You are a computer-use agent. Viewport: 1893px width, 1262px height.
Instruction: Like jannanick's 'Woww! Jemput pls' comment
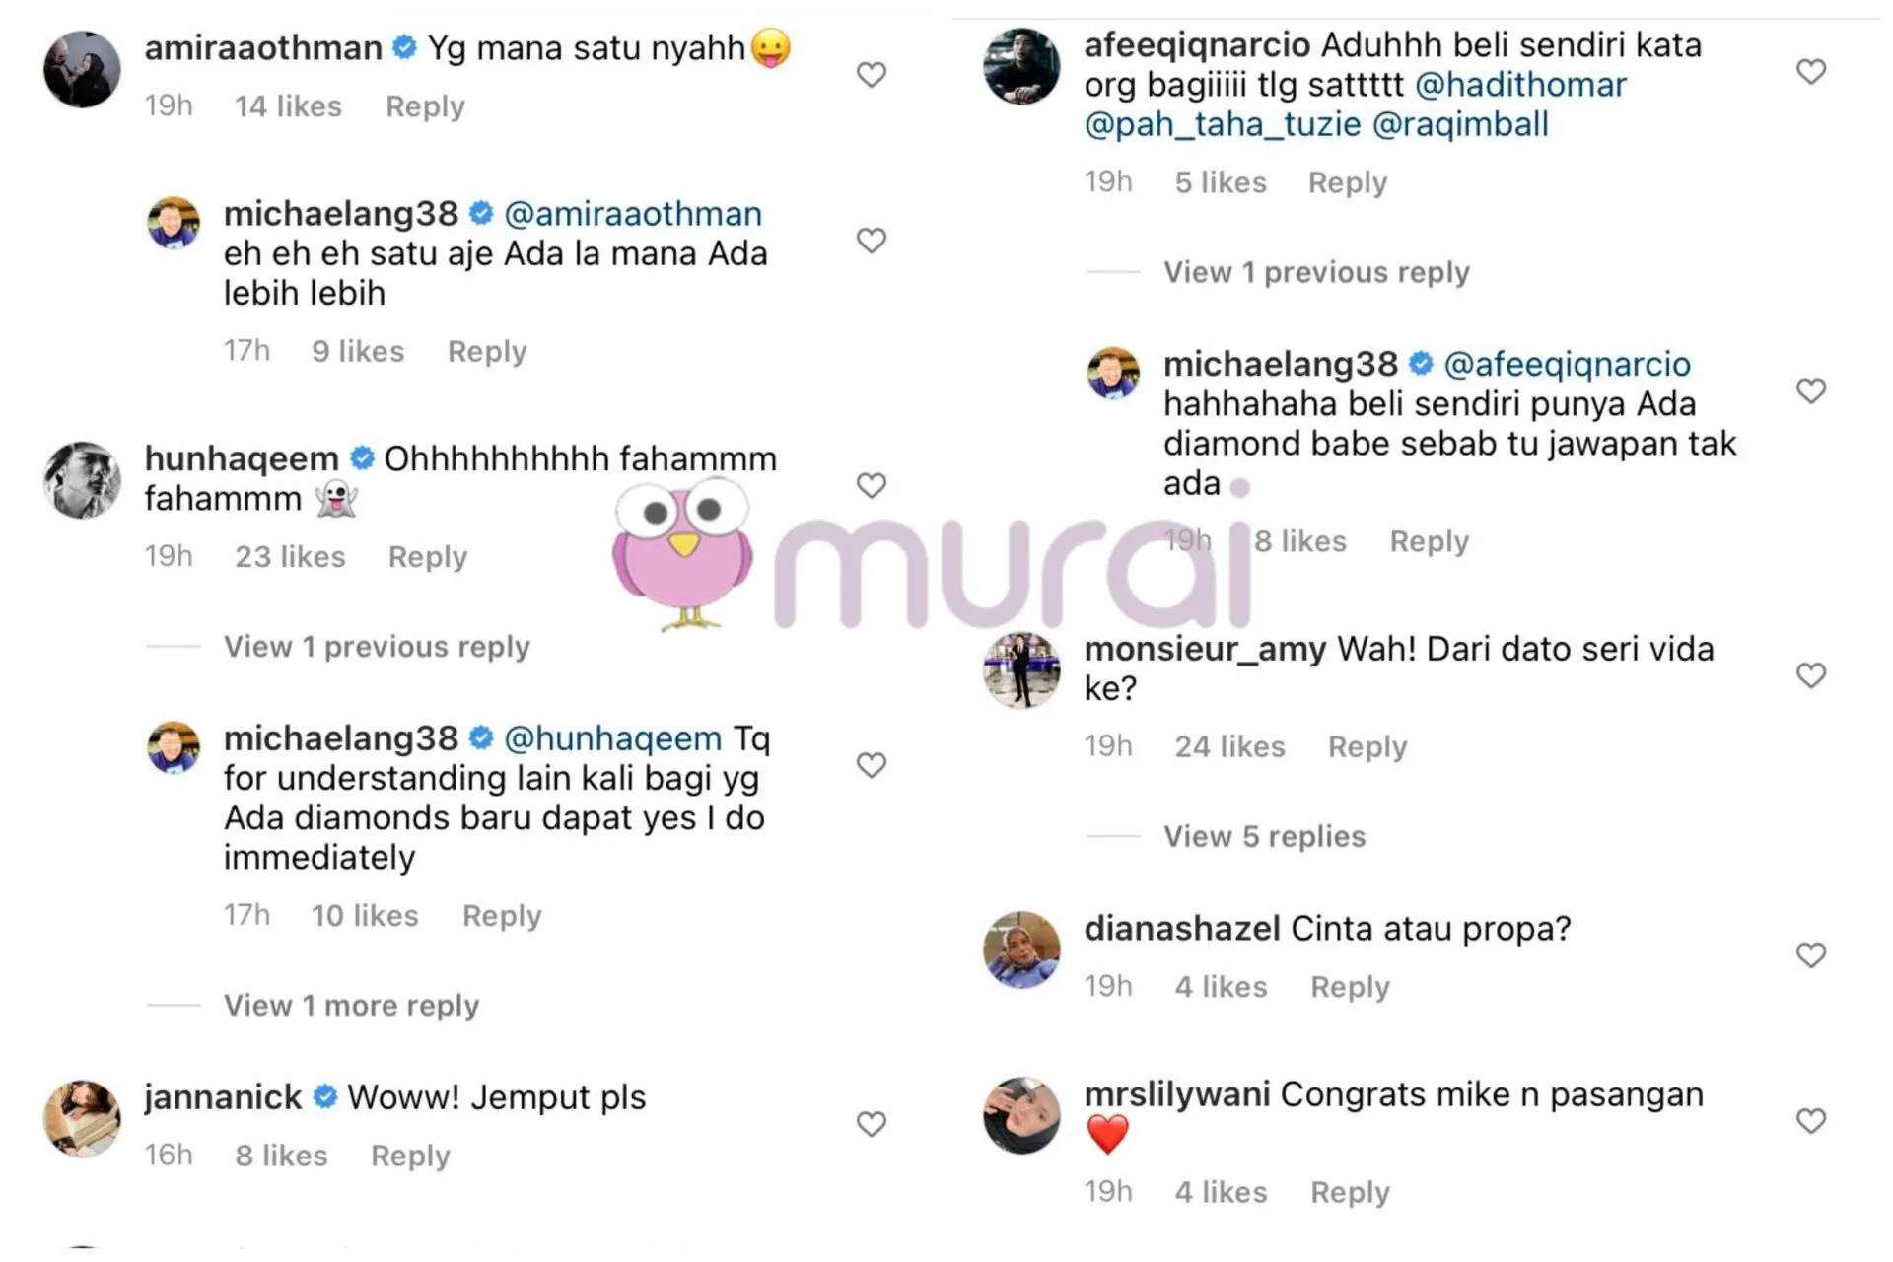click(x=871, y=1124)
